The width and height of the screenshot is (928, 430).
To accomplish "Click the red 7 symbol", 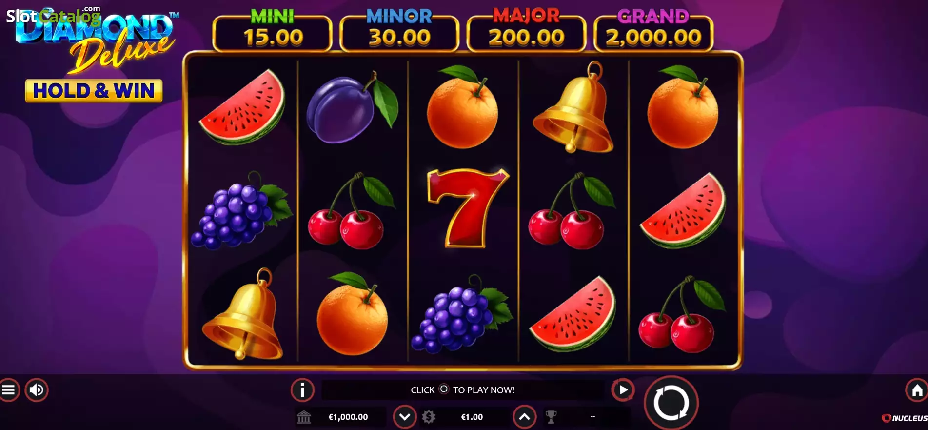I will (x=467, y=208).
